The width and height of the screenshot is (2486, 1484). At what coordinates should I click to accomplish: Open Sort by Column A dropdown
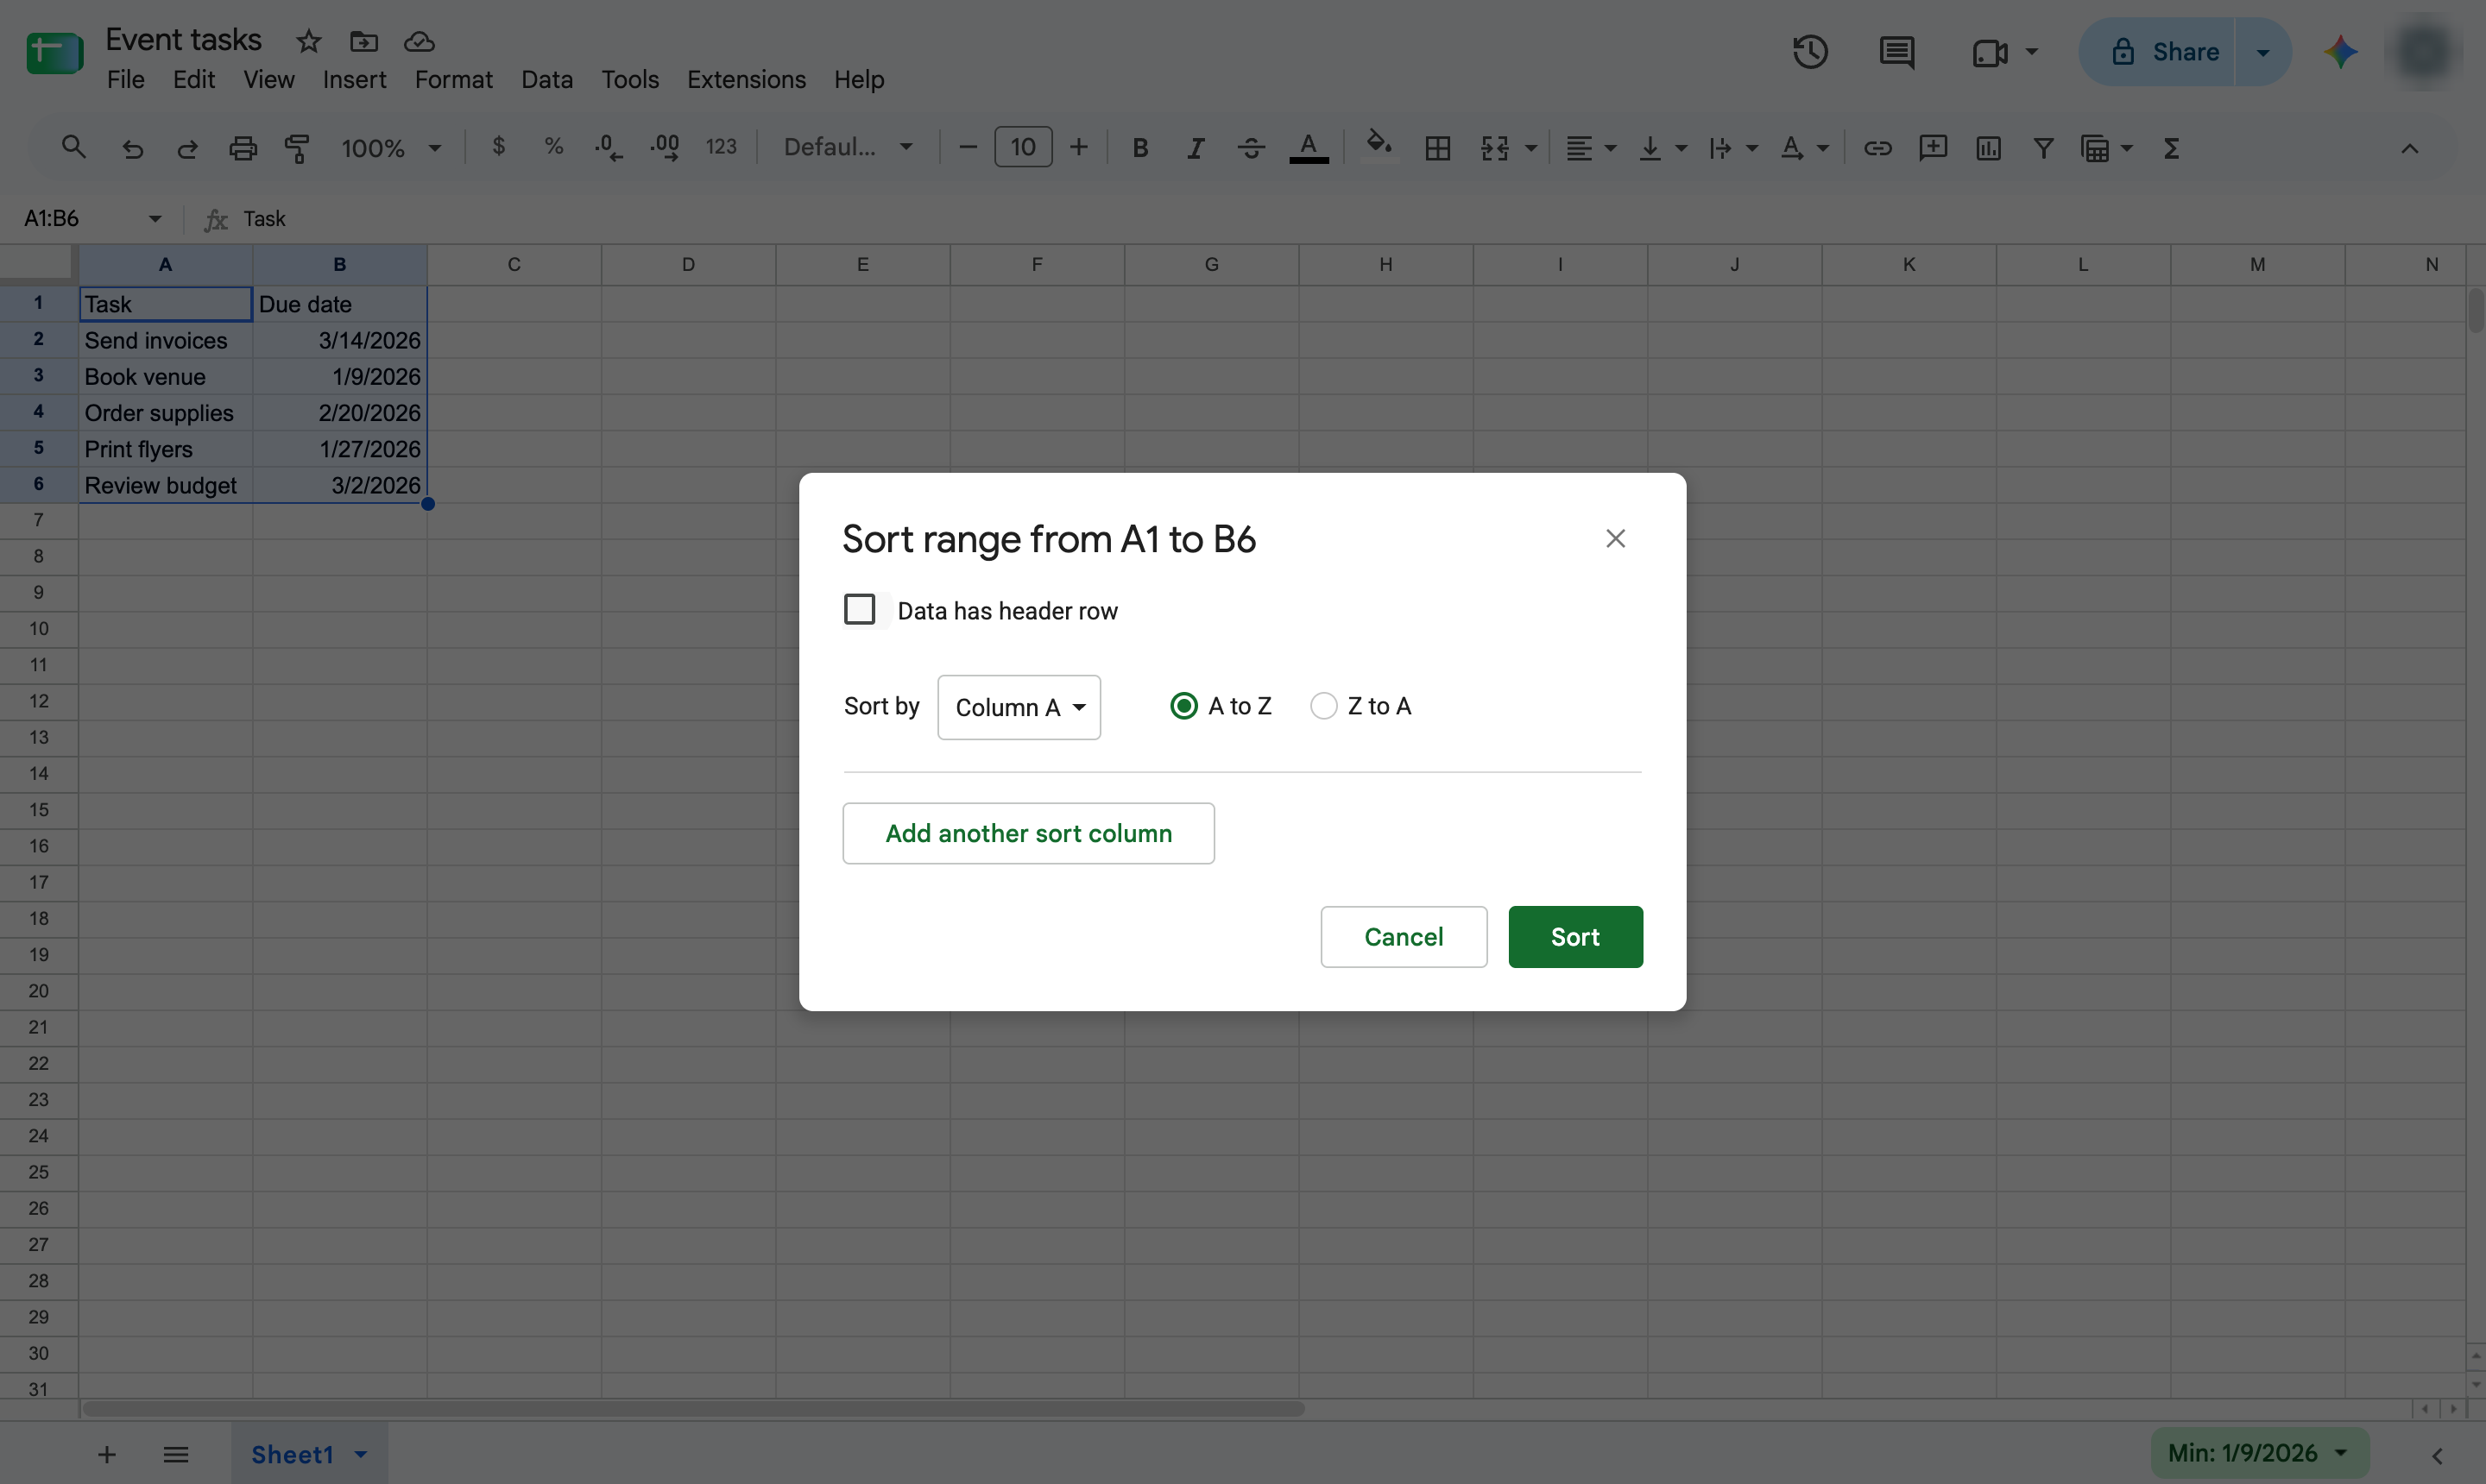pyautogui.click(x=1019, y=707)
